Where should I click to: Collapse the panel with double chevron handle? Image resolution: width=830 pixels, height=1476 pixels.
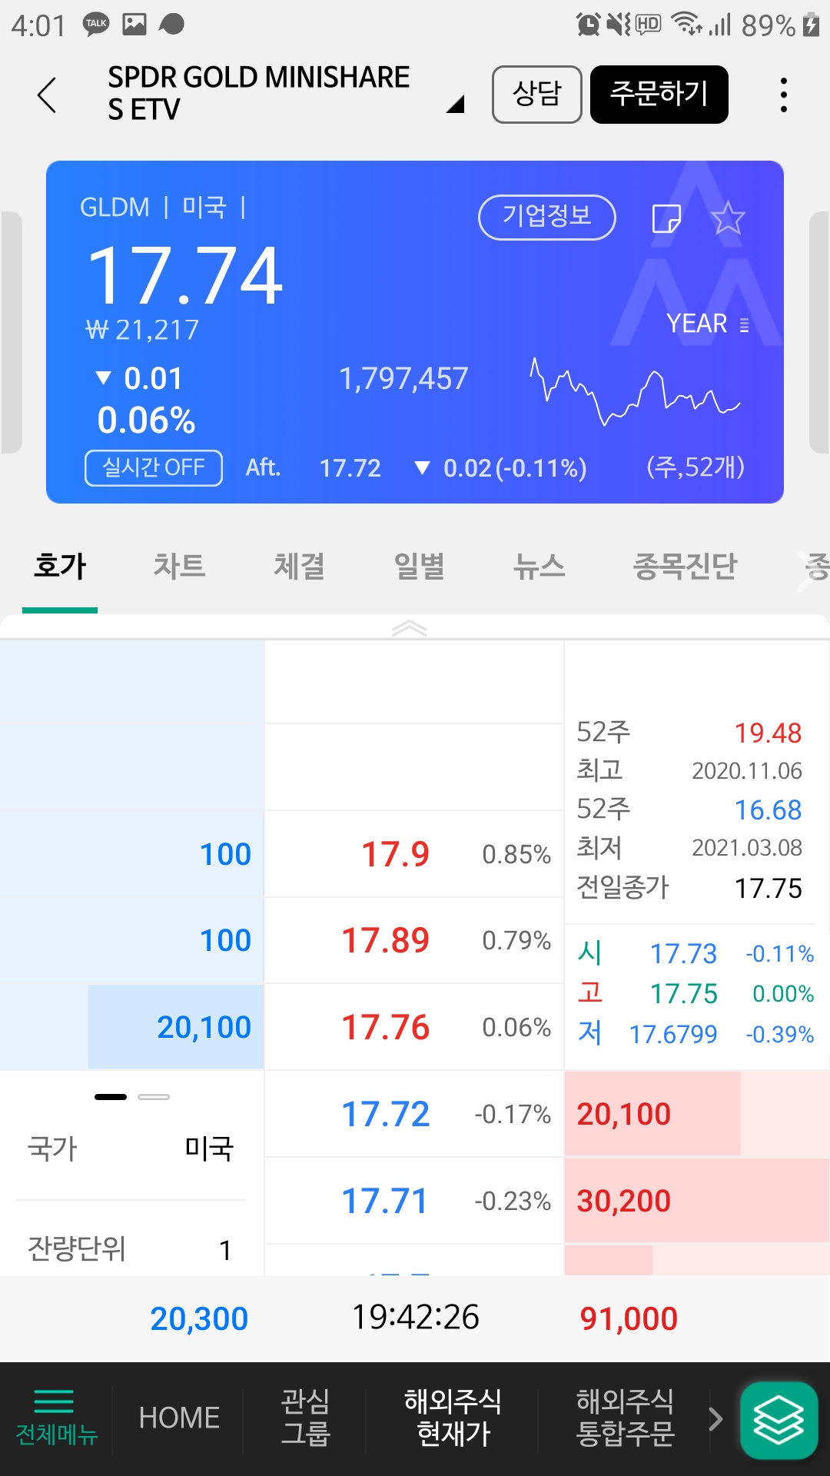tap(409, 629)
